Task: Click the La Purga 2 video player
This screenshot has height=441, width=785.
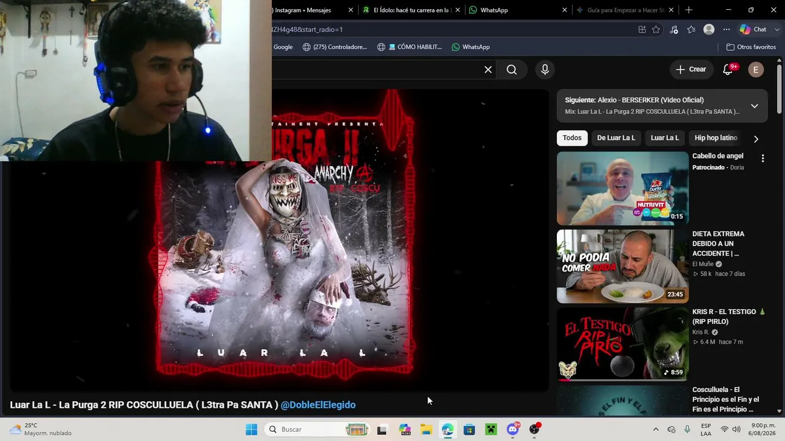Action: pos(280,240)
